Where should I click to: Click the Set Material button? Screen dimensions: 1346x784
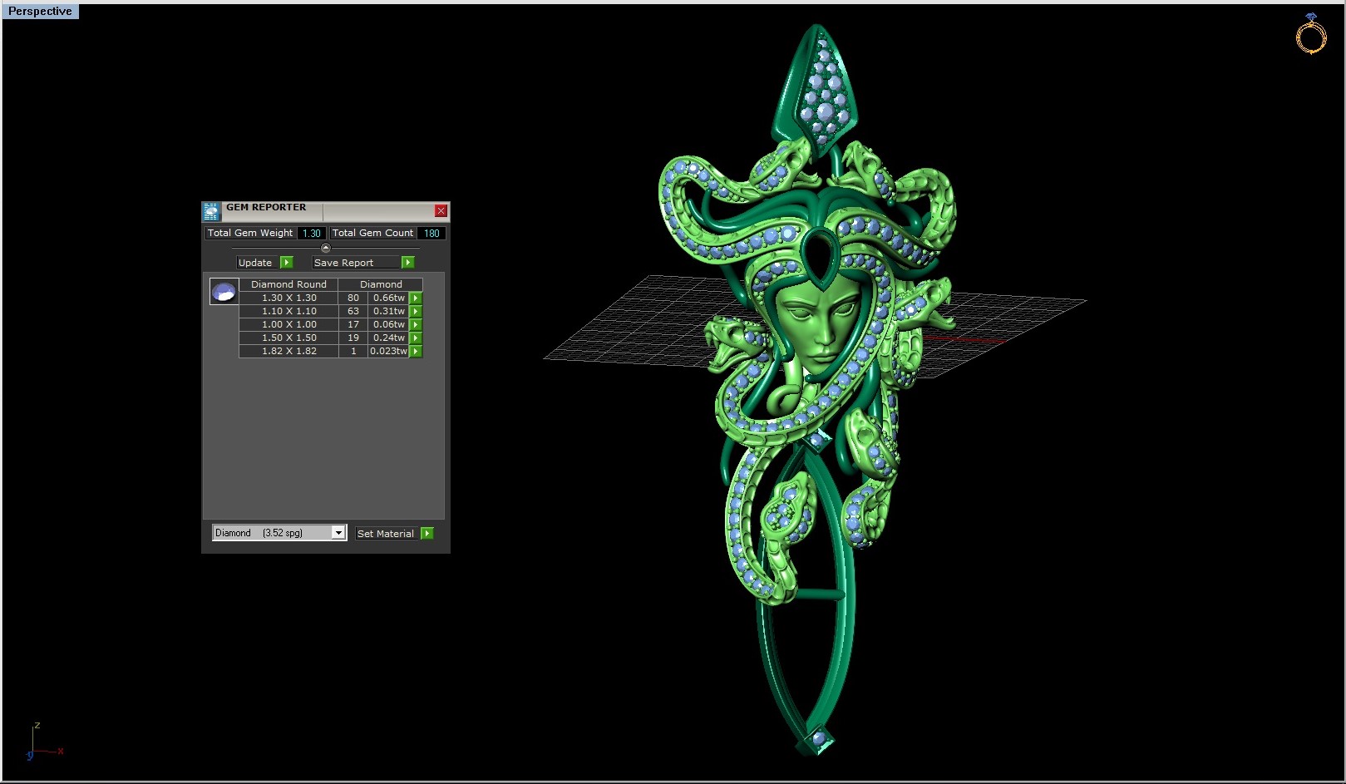[x=387, y=534]
